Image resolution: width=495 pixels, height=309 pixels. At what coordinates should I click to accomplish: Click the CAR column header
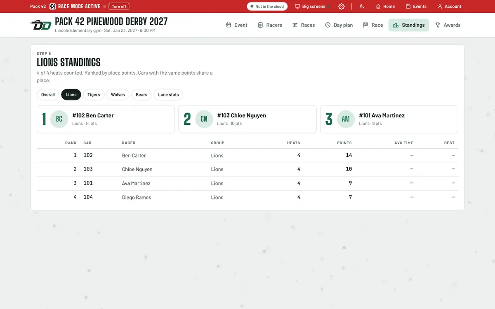[87, 143]
